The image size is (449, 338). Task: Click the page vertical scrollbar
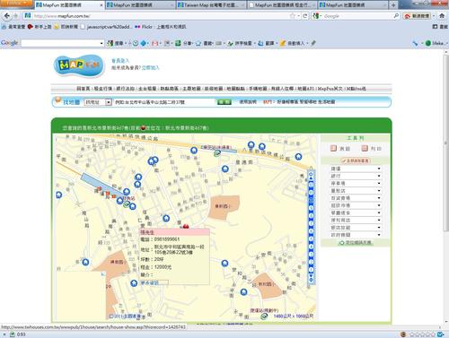tap(446, 142)
